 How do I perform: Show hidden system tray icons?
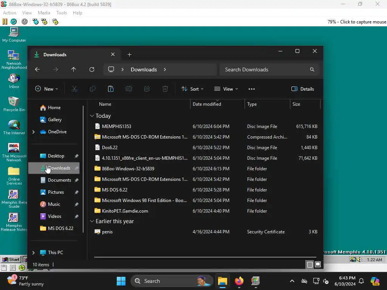pyautogui.click(x=292, y=281)
